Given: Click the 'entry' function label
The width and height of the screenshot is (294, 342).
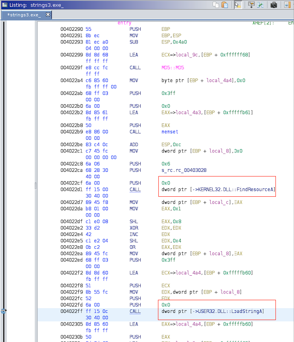Looking at the screenshot, I should (124, 23).
